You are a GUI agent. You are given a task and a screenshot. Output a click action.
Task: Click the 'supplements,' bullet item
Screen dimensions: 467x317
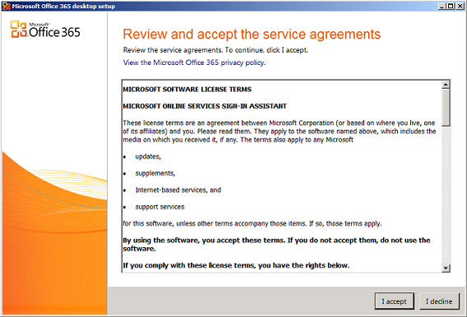[155, 173]
